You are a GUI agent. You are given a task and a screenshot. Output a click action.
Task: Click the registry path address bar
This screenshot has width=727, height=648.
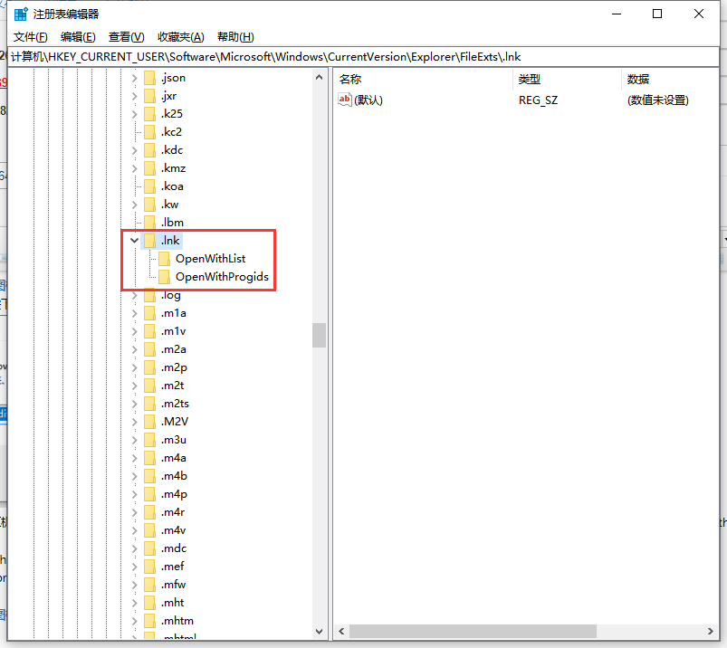[362, 57]
